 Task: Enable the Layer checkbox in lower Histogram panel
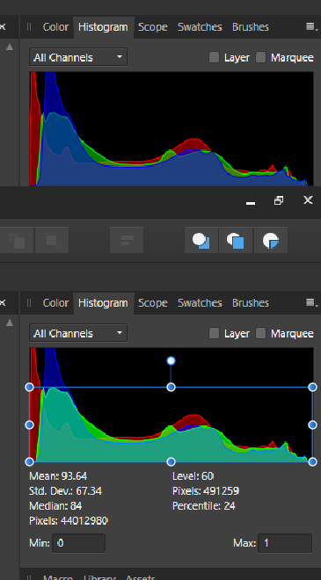point(214,333)
